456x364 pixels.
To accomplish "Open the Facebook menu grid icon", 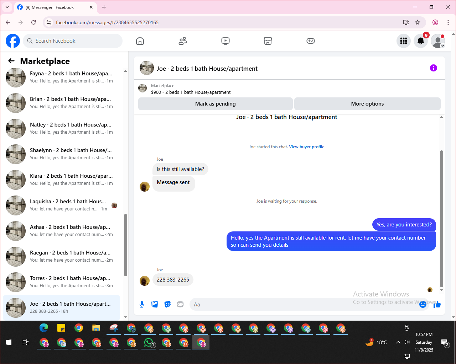I will click(x=404, y=41).
